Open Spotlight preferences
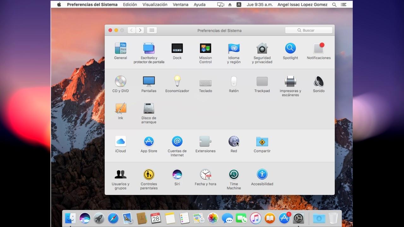 tap(290, 49)
